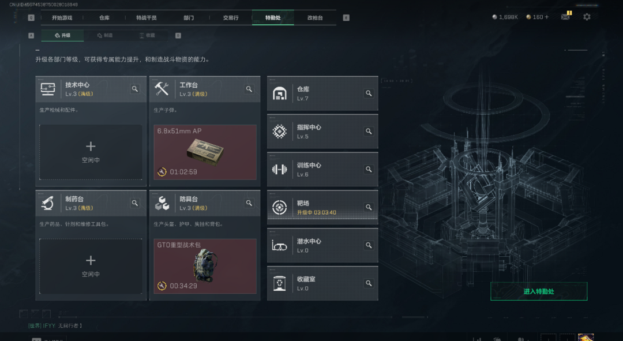Open the settings gear icon

(x=587, y=17)
